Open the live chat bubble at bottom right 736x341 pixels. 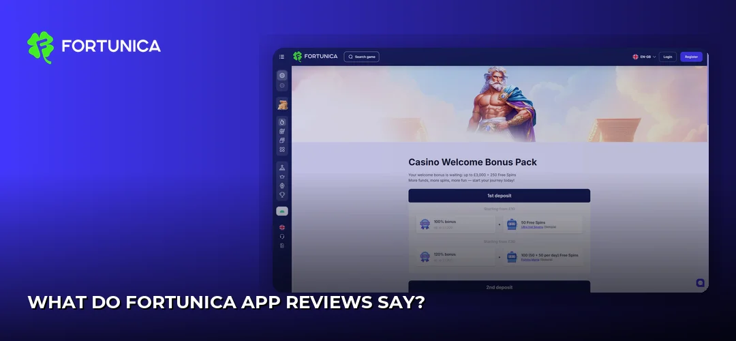click(701, 283)
